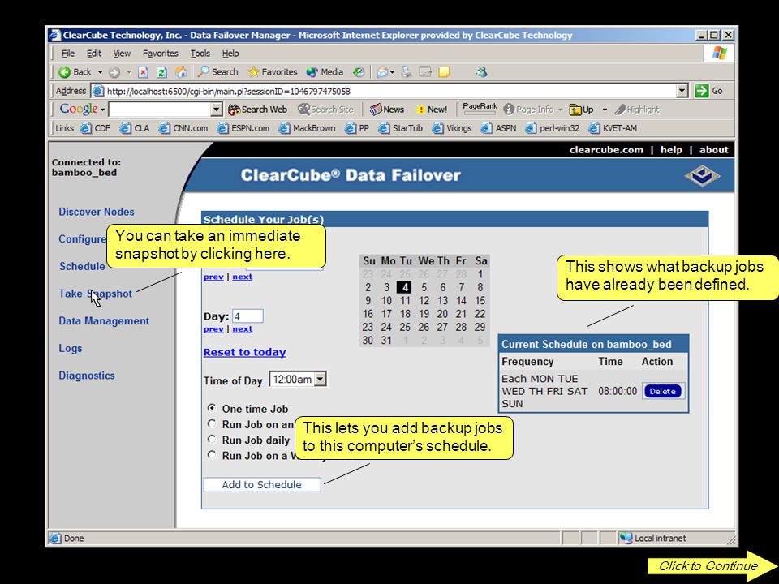Click the Mail envelope icon
The width and height of the screenshot is (779, 584).
pyautogui.click(x=381, y=72)
